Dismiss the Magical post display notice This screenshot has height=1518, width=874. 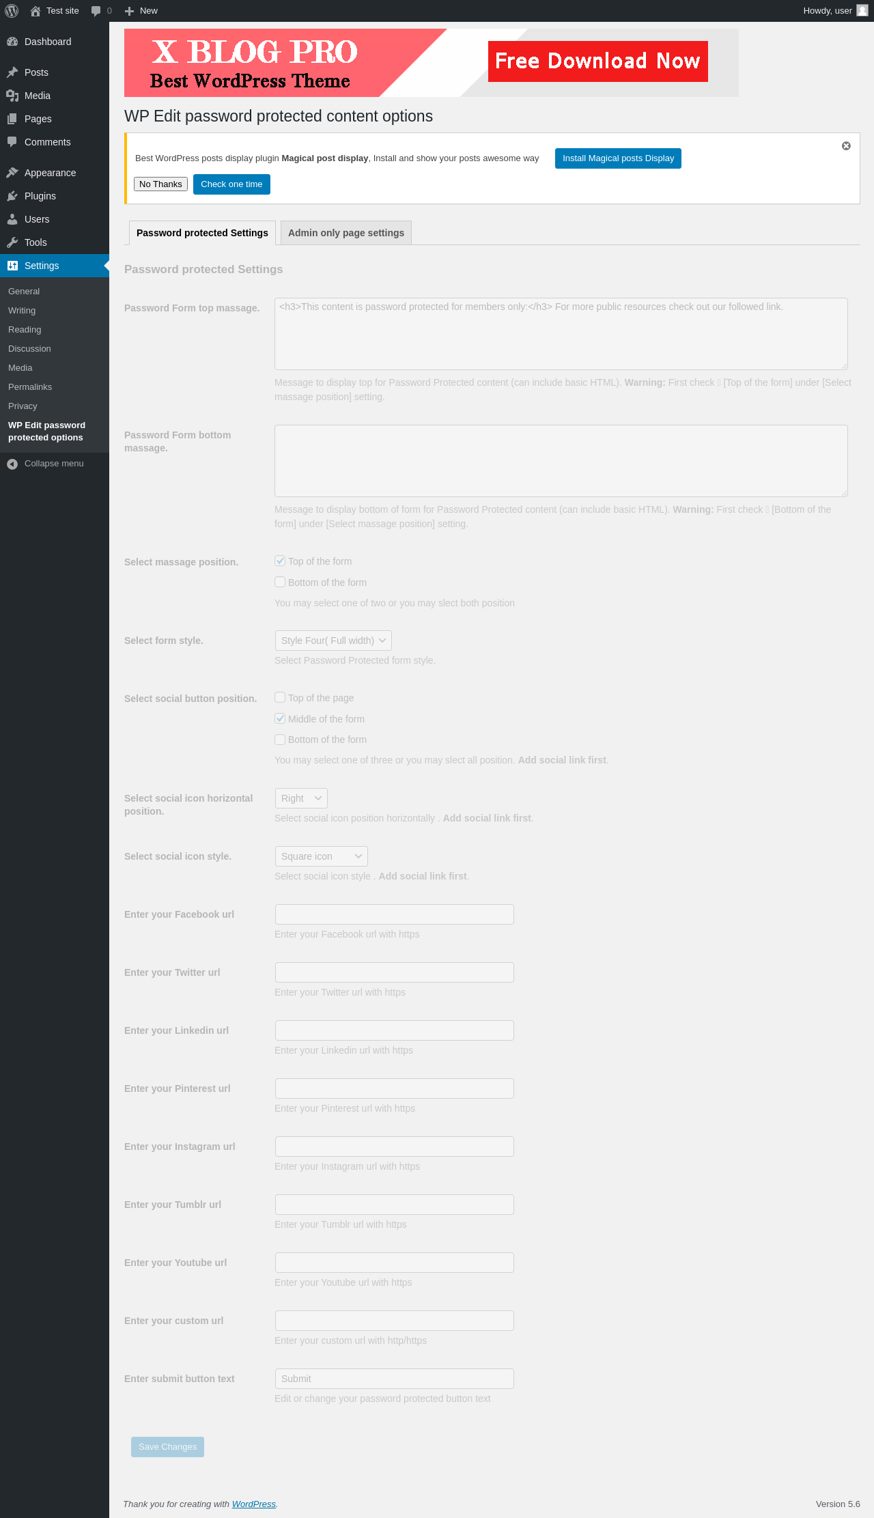tap(846, 146)
